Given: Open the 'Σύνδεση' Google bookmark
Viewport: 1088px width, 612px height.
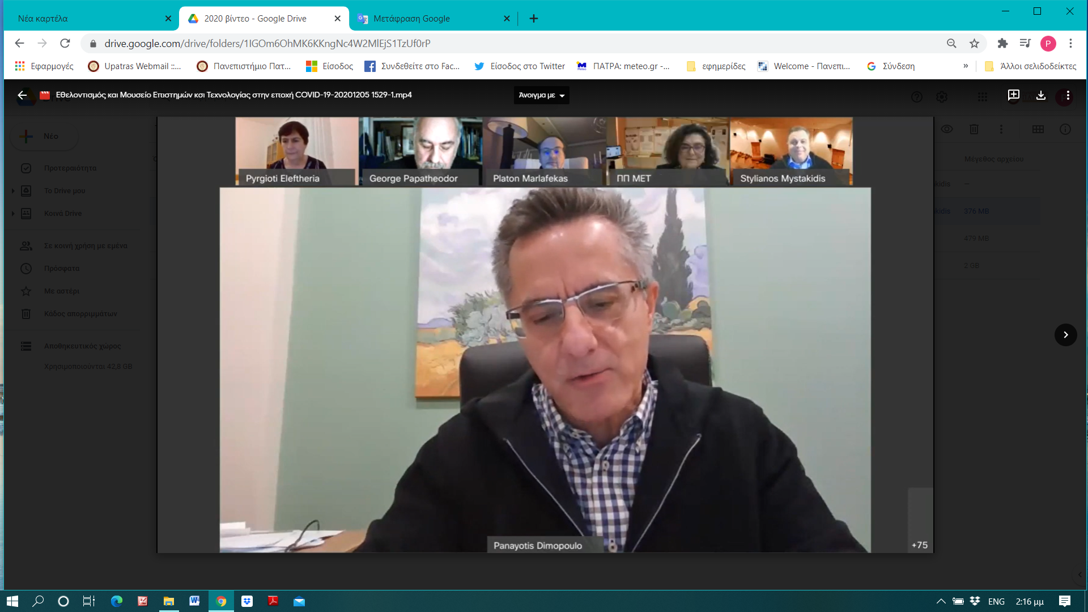Looking at the screenshot, I should (x=891, y=66).
